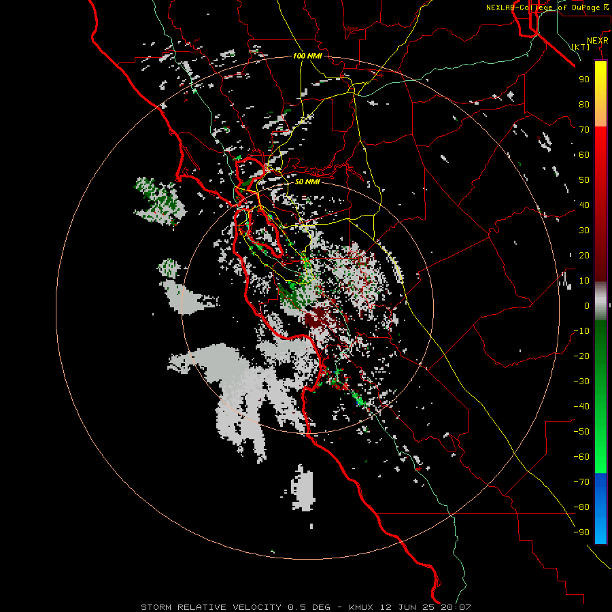Pick the red band of the color bar
This screenshot has width=612, height=612.
pyautogui.click(x=600, y=204)
